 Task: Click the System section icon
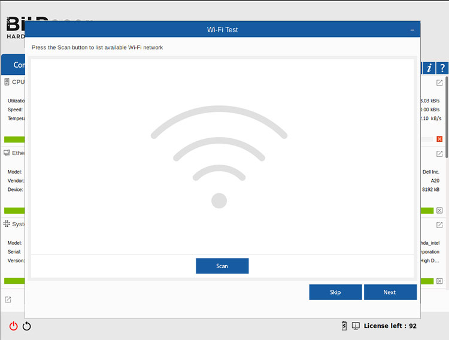pyautogui.click(x=7, y=224)
